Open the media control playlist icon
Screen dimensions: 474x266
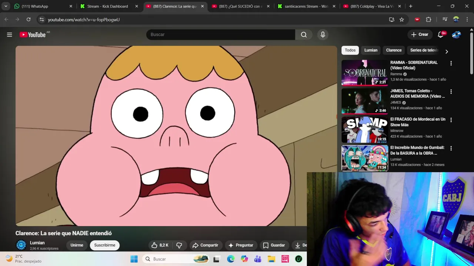445,20
